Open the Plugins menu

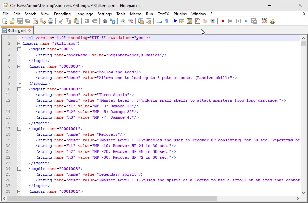[180, 14]
